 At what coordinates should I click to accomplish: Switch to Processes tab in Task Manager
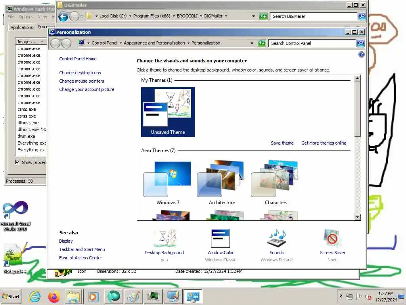pos(46,27)
